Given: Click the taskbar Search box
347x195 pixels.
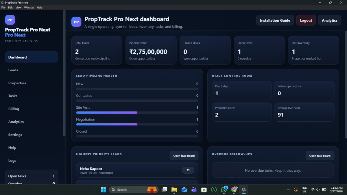Looking at the screenshot, I should pos(134,190).
